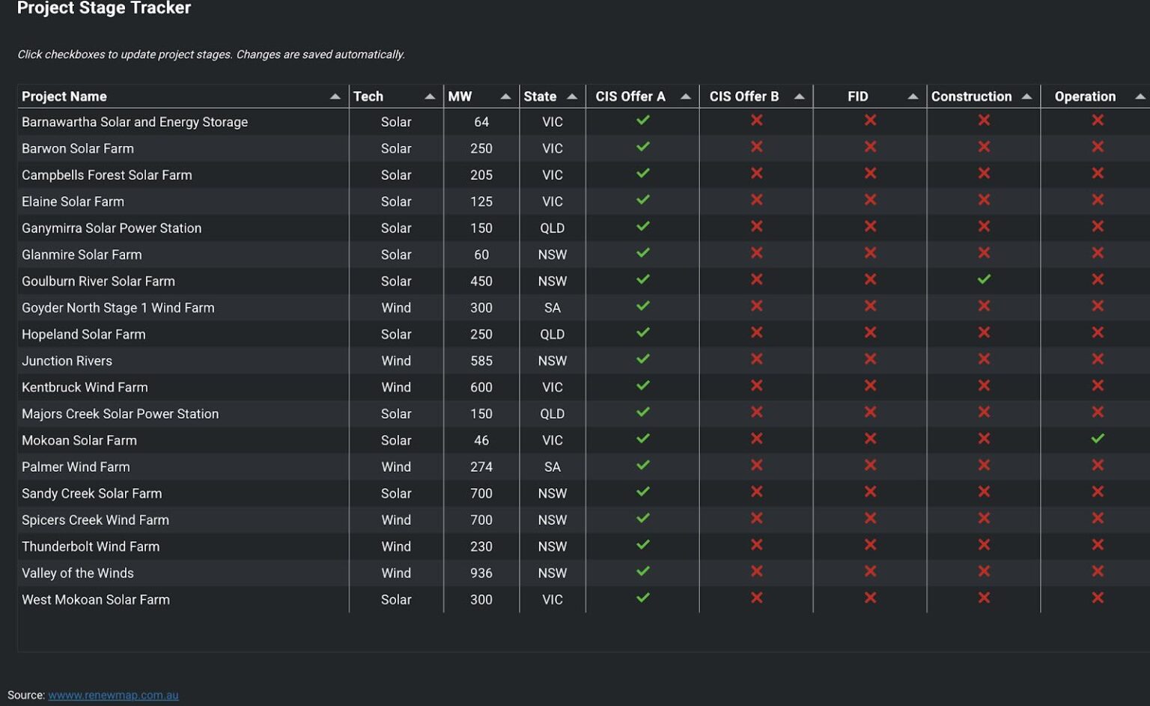Uncheck Construction for Goulburn River Solar Farm
This screenshot has width=1150, height=706.
click(984, 280)
